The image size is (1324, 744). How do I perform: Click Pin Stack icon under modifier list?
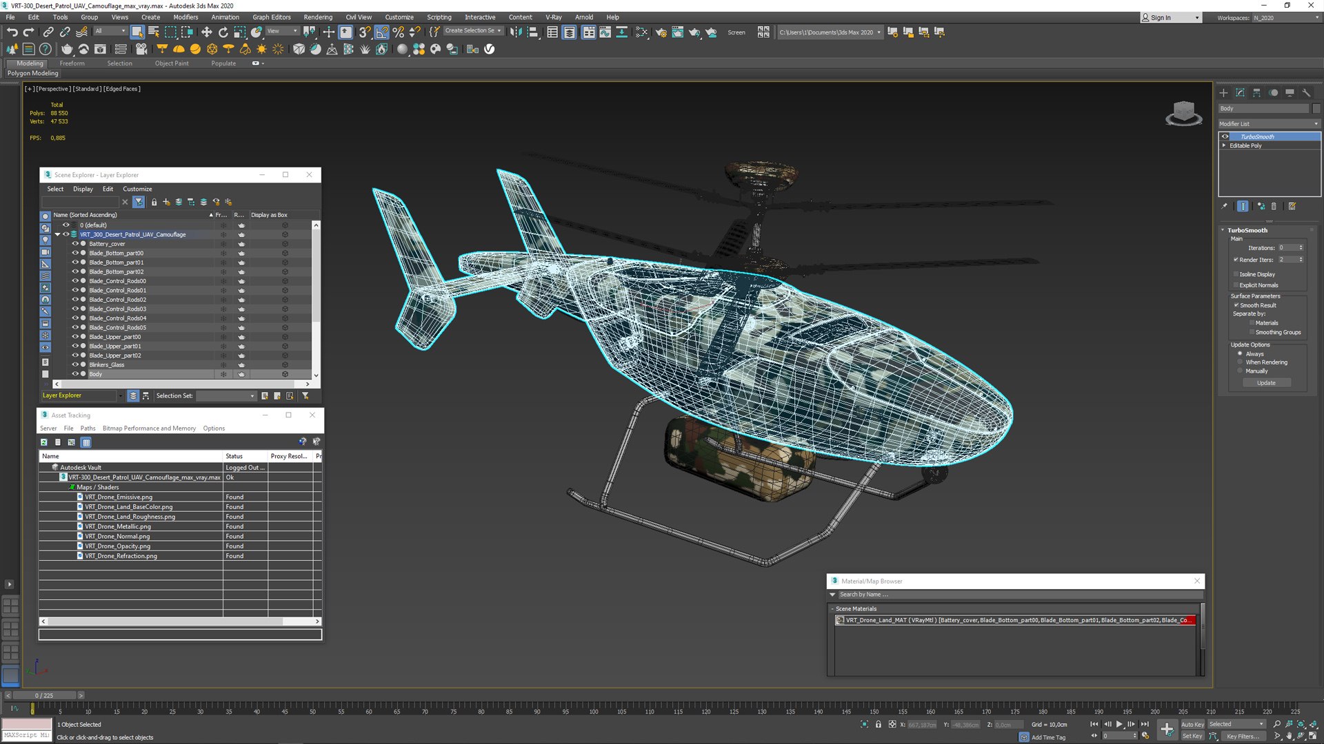(1225, 206)
